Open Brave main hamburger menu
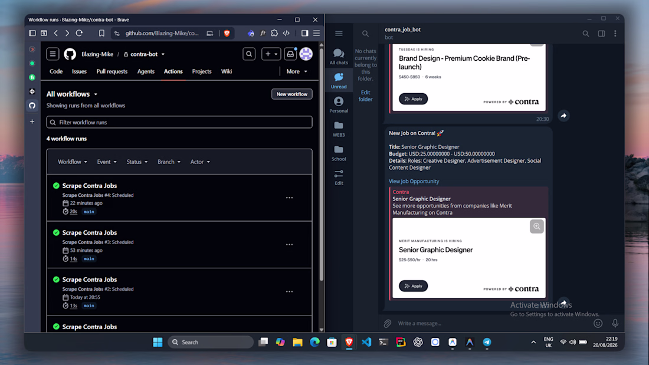The height and width of the screenshot is (365, 649). (x=317, y=33)
